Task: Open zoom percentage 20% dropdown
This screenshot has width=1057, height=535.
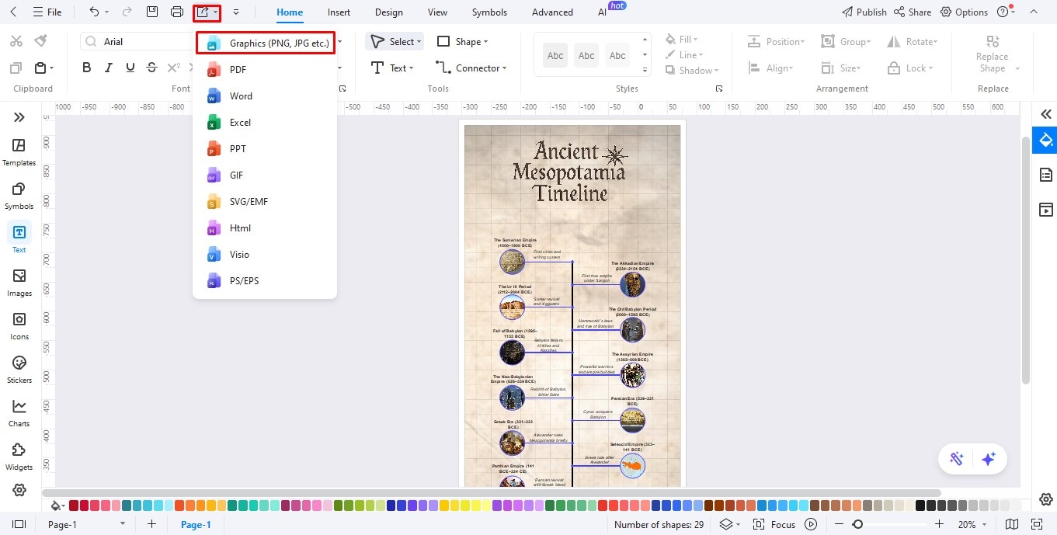Action: 971,524
